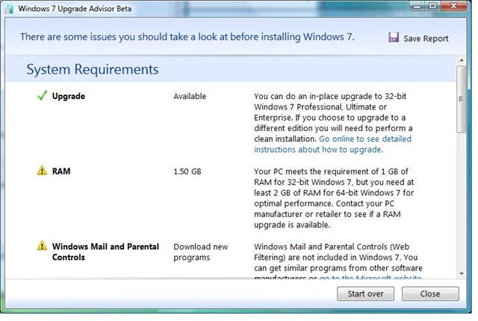The width and height of the screenshot is (478, 321).
Task: Click the green checkmark beside Upgrade
Action: [x=41, y=96]
